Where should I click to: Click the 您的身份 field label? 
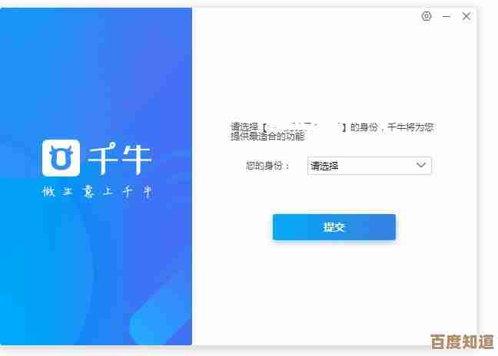(x=267, y=166)
